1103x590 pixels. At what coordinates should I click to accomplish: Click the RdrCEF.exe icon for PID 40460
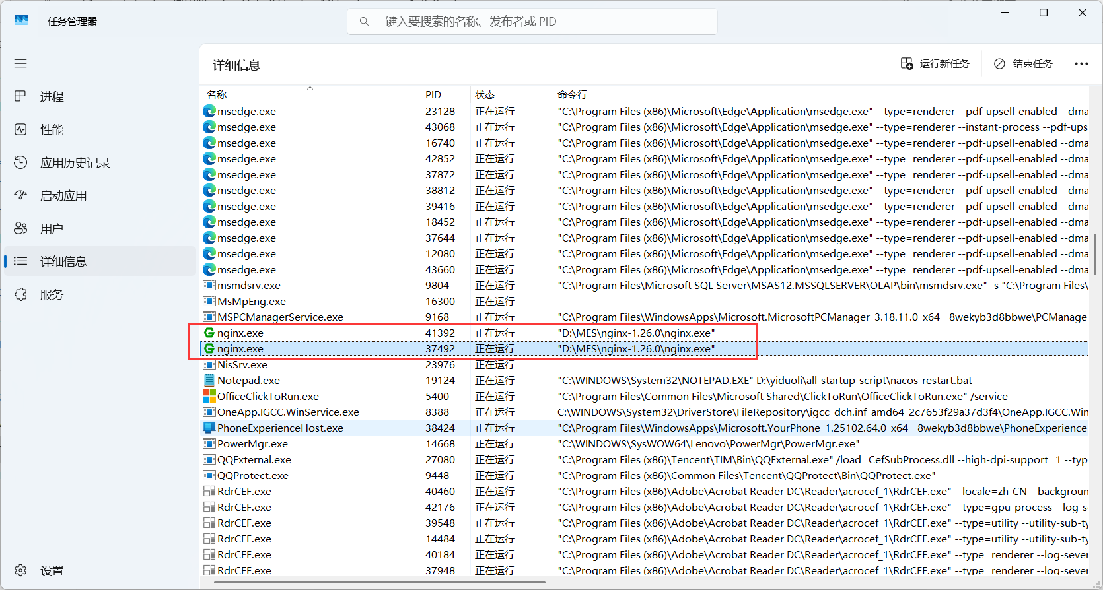coord(209,491)
